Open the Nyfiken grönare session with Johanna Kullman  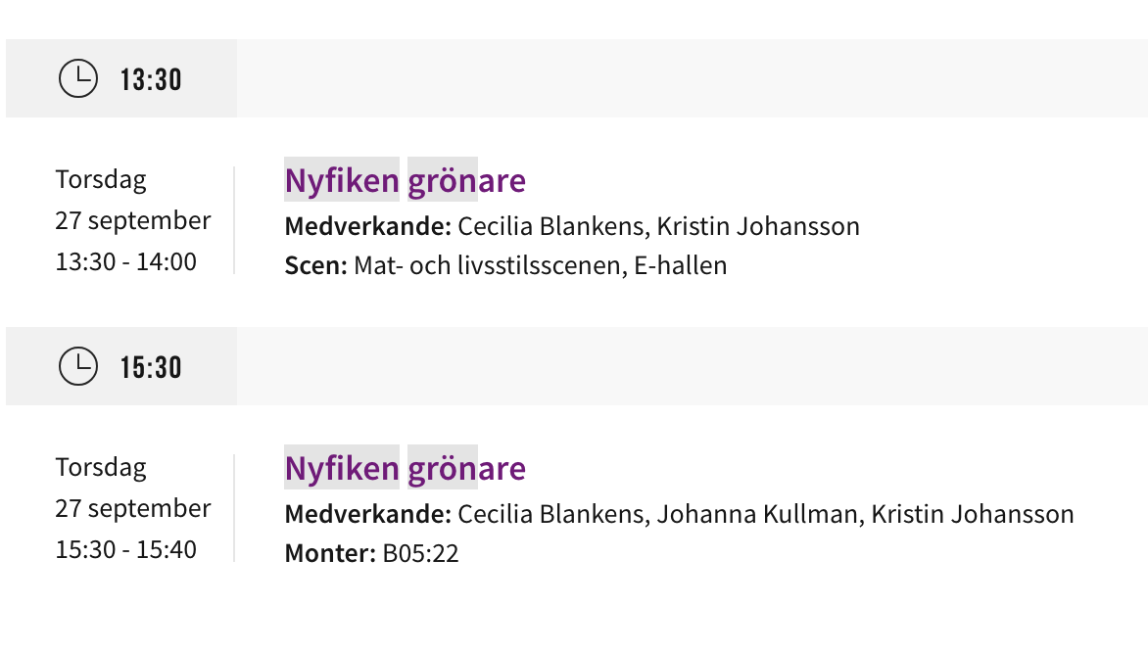[405, 469]
